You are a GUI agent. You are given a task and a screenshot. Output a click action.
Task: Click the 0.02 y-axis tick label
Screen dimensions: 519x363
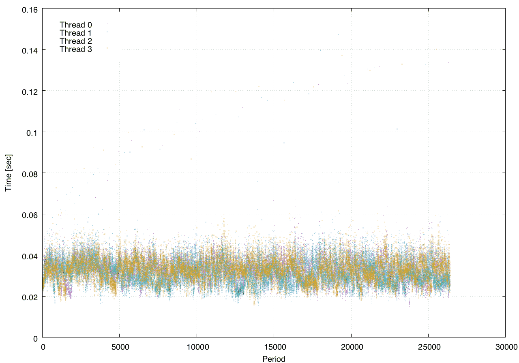tap(30, 297)
